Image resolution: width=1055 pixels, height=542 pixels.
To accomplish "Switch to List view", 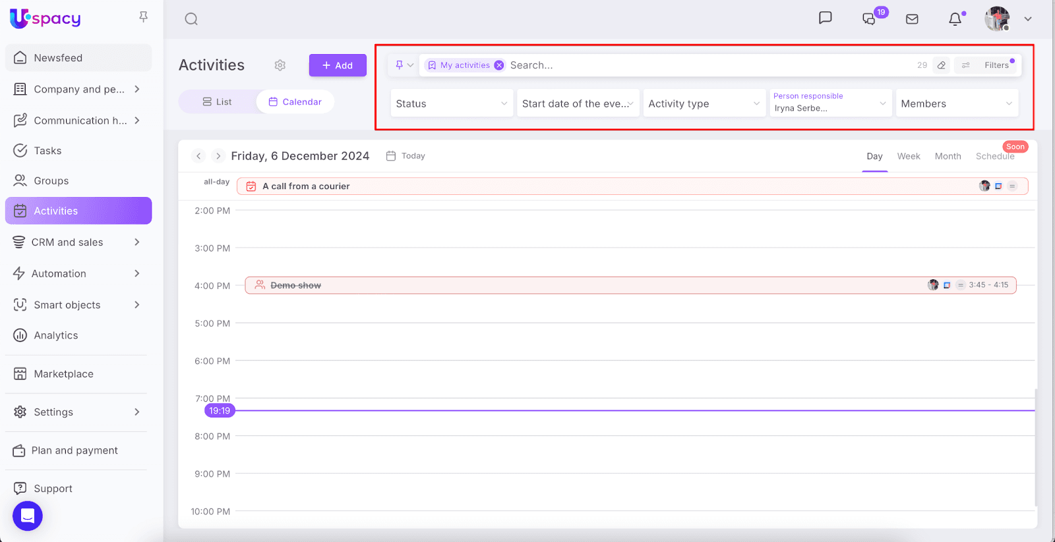I will (217, 102).
